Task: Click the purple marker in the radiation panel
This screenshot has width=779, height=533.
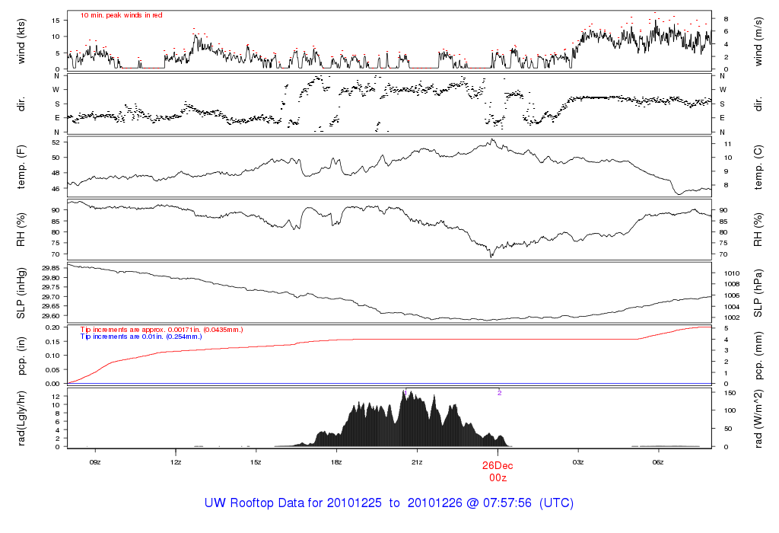Action: click(x=500, y=393)
